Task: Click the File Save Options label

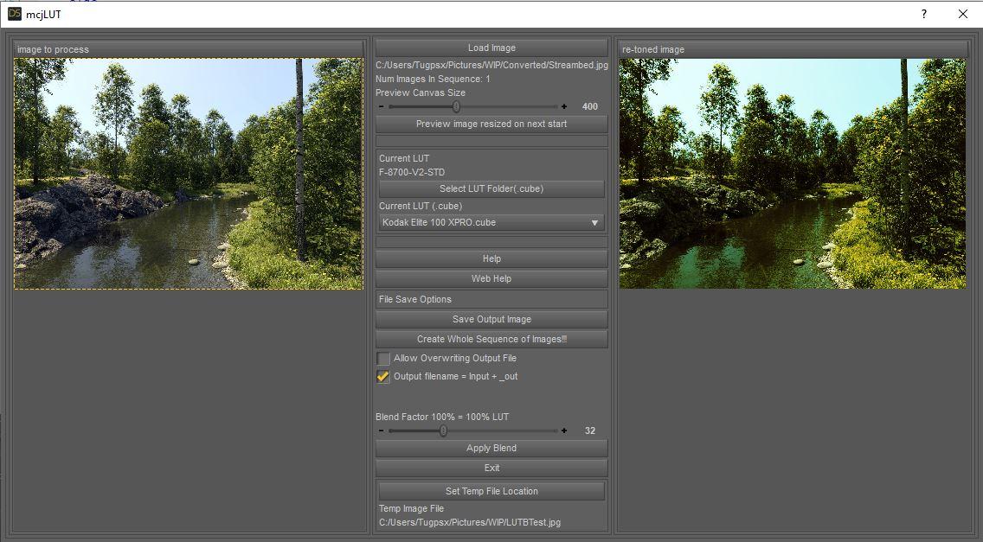Action: pyautogui.click(x=415, y=299)
